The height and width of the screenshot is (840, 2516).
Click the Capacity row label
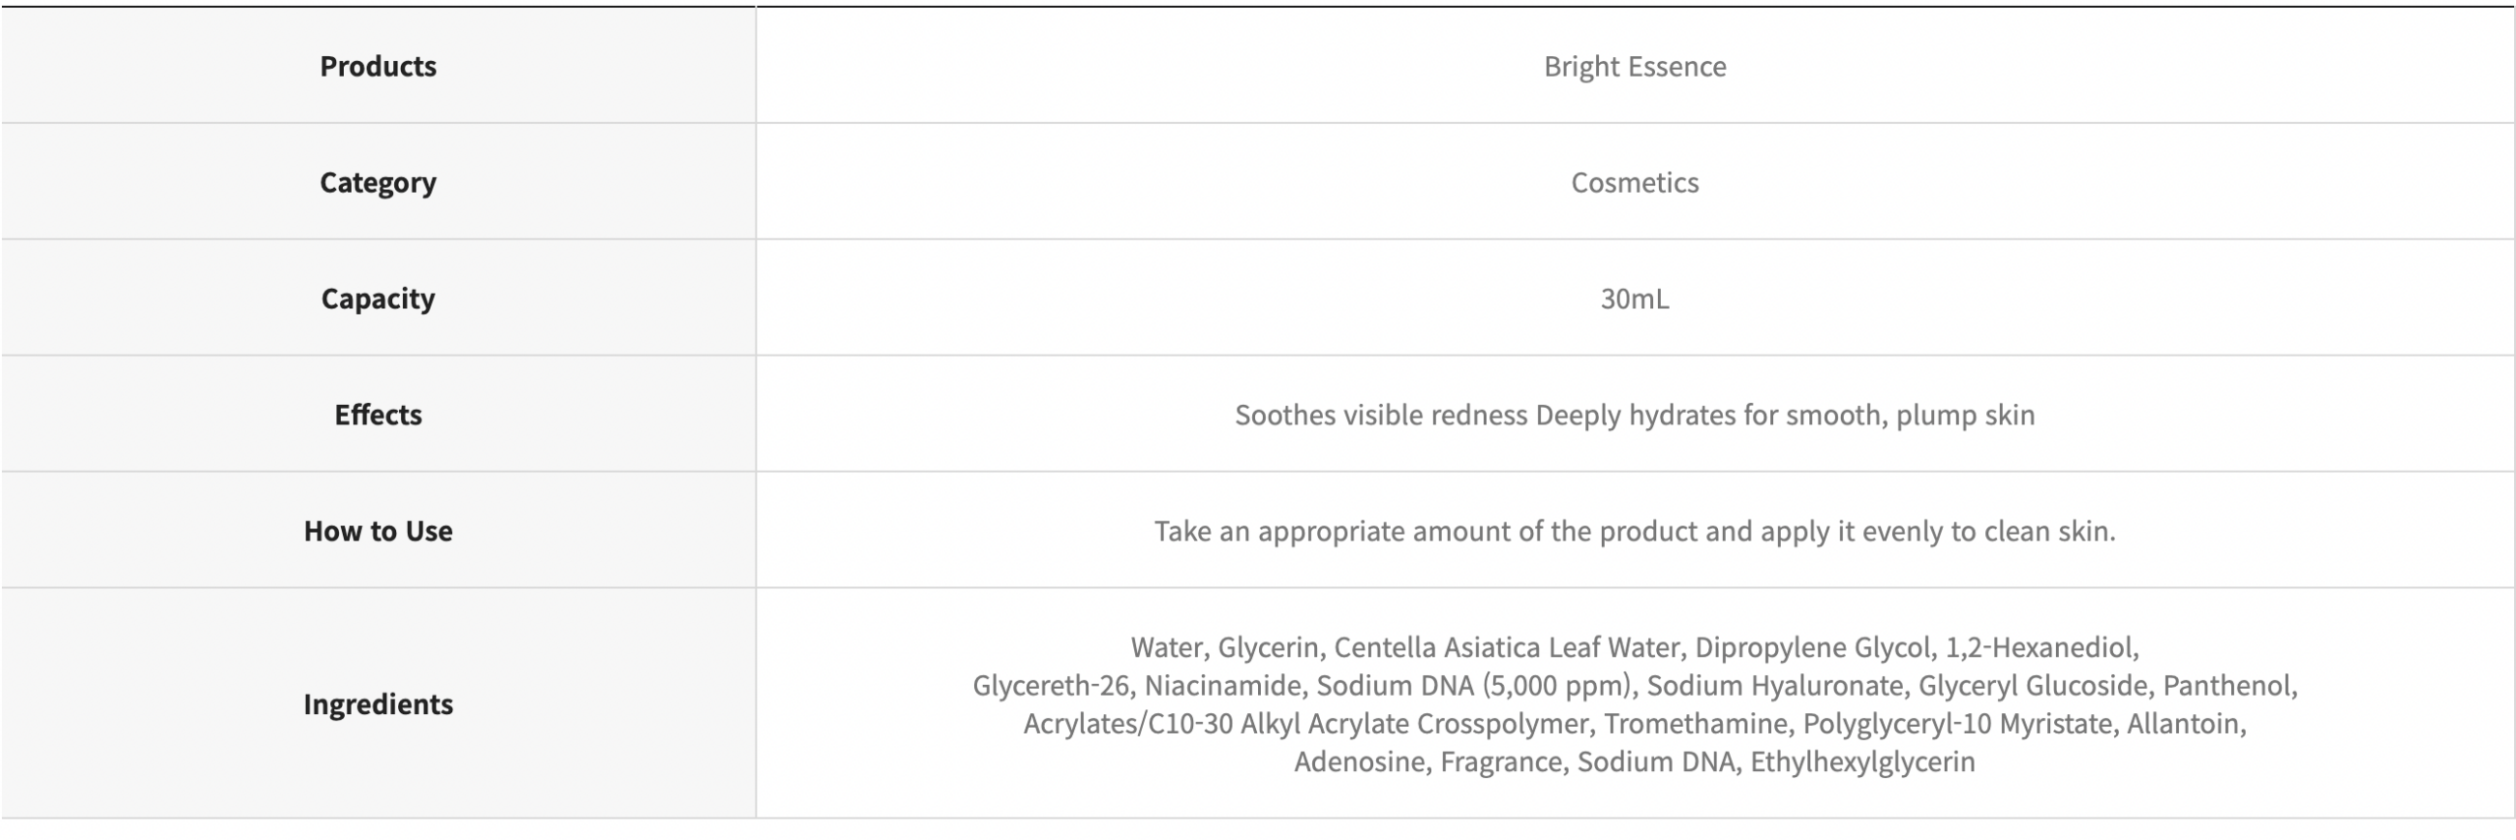tap(377, 298)
